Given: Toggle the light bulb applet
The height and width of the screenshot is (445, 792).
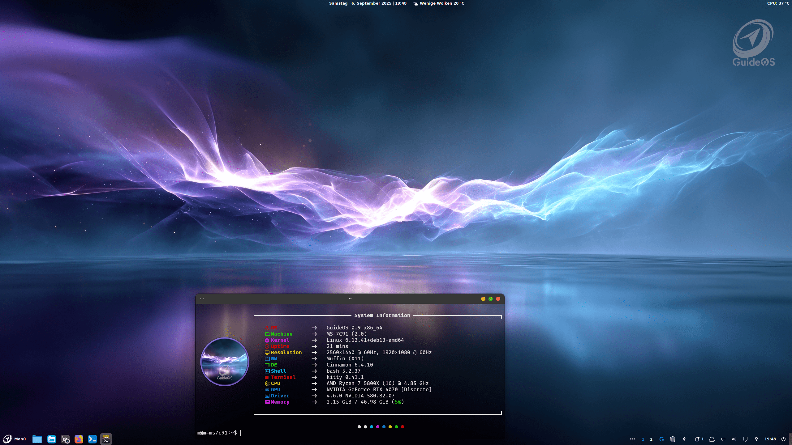Looking at the screenshot, I should pyautogui.click(x=756, y=439).
